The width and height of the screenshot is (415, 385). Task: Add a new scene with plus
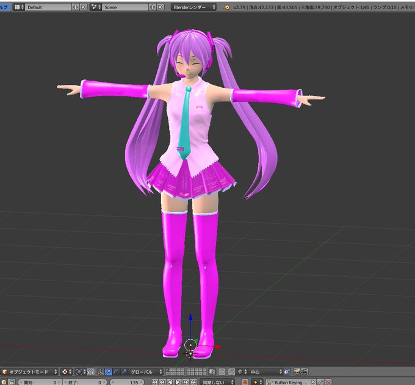[153, 7]
